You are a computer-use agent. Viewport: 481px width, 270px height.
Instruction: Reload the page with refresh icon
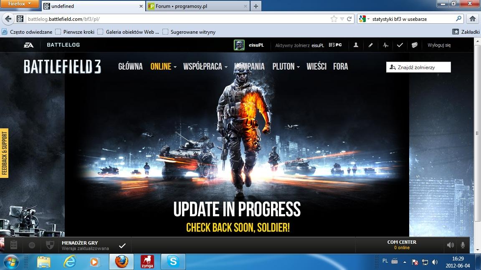click(x=349, y=19)
